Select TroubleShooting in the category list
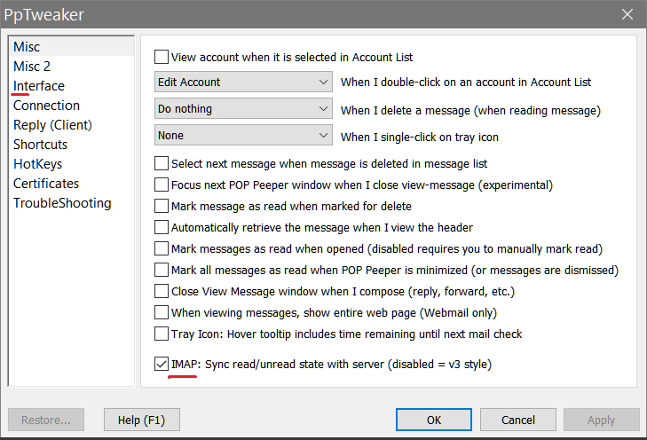The image size is (647, 440). pyautogui.click(x=62, y=203)
